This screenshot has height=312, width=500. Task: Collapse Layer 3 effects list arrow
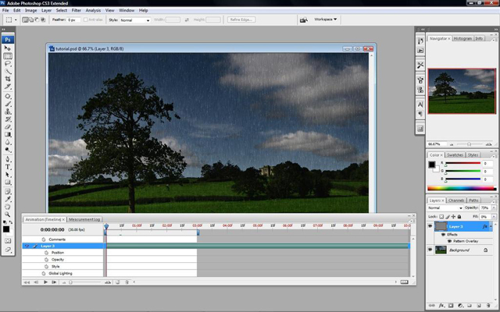[x=491, y=226]
